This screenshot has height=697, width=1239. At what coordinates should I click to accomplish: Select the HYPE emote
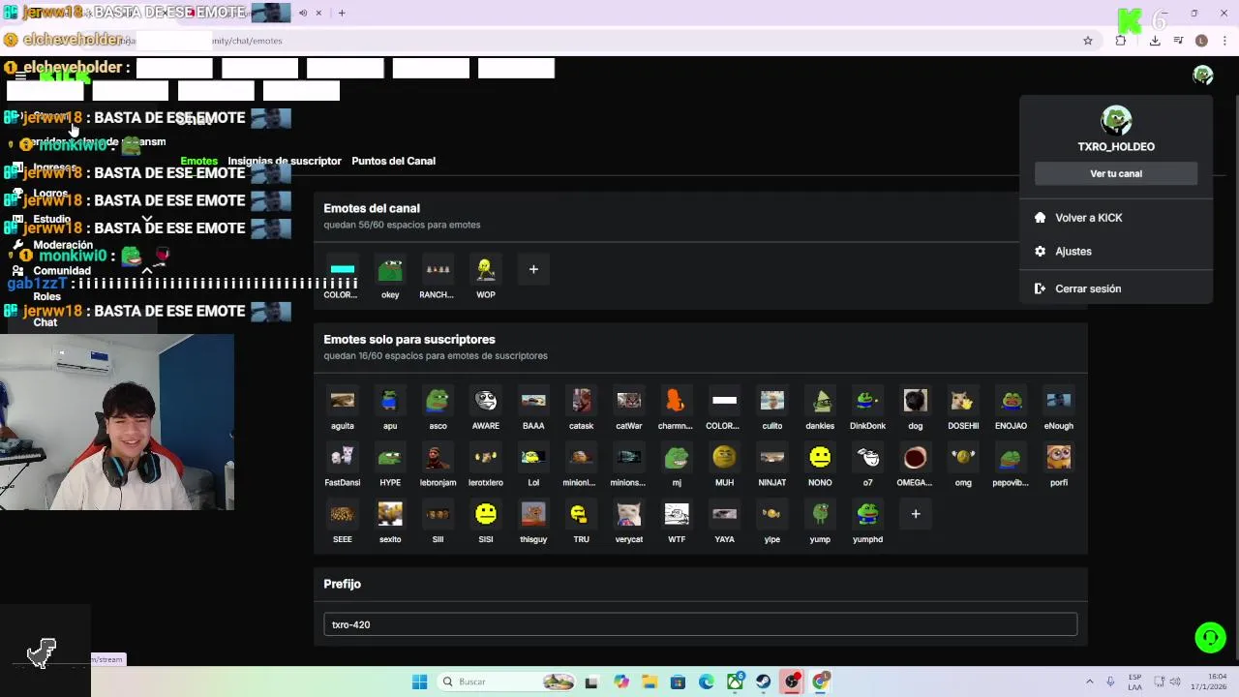point(390,457)
